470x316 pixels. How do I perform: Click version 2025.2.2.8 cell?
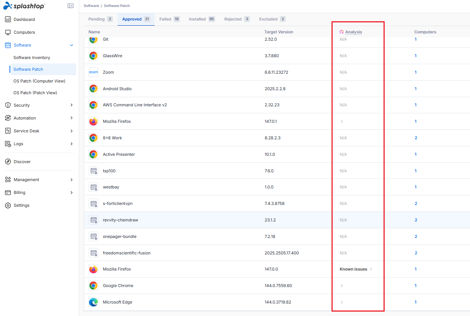click(275, 89)
